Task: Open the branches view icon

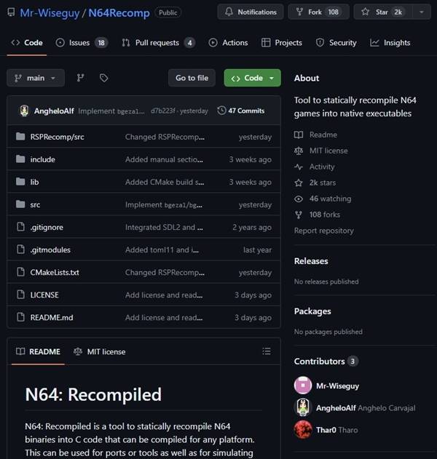Action: tap(81, 78)
